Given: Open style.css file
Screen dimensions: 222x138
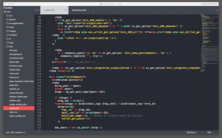Looking at the screenshot, I should pyautogui.click(x=13, y=112).
